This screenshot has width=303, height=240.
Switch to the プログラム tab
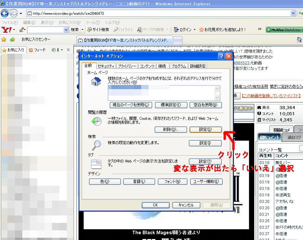point(179,66)
